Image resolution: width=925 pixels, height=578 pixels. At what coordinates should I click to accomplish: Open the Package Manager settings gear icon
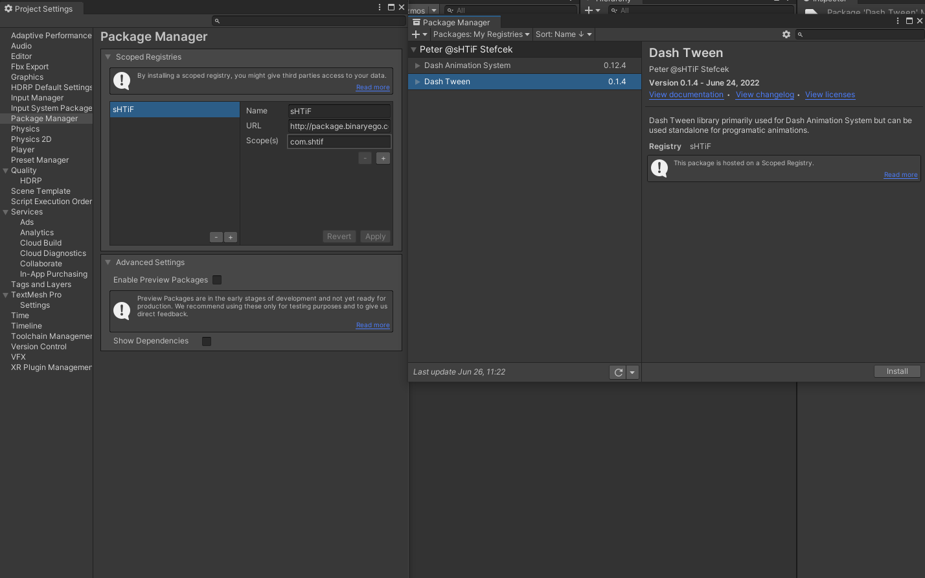[786, 34]
